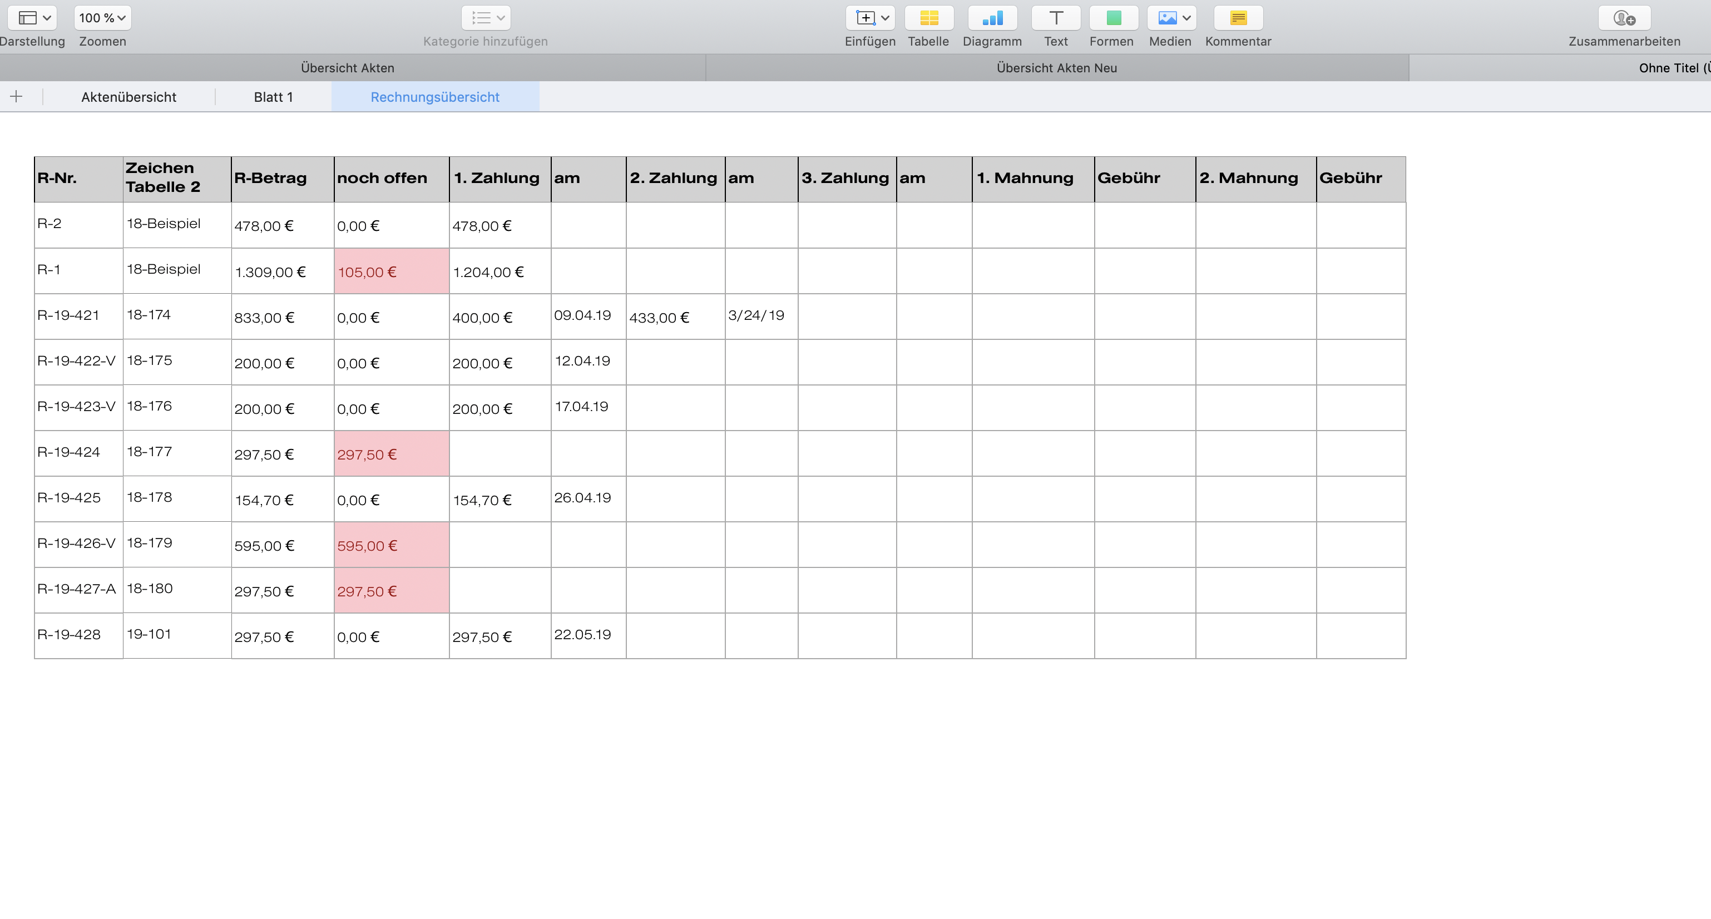
Task: Open the Einfügen insert dropdown
Action: click(870, 18)
